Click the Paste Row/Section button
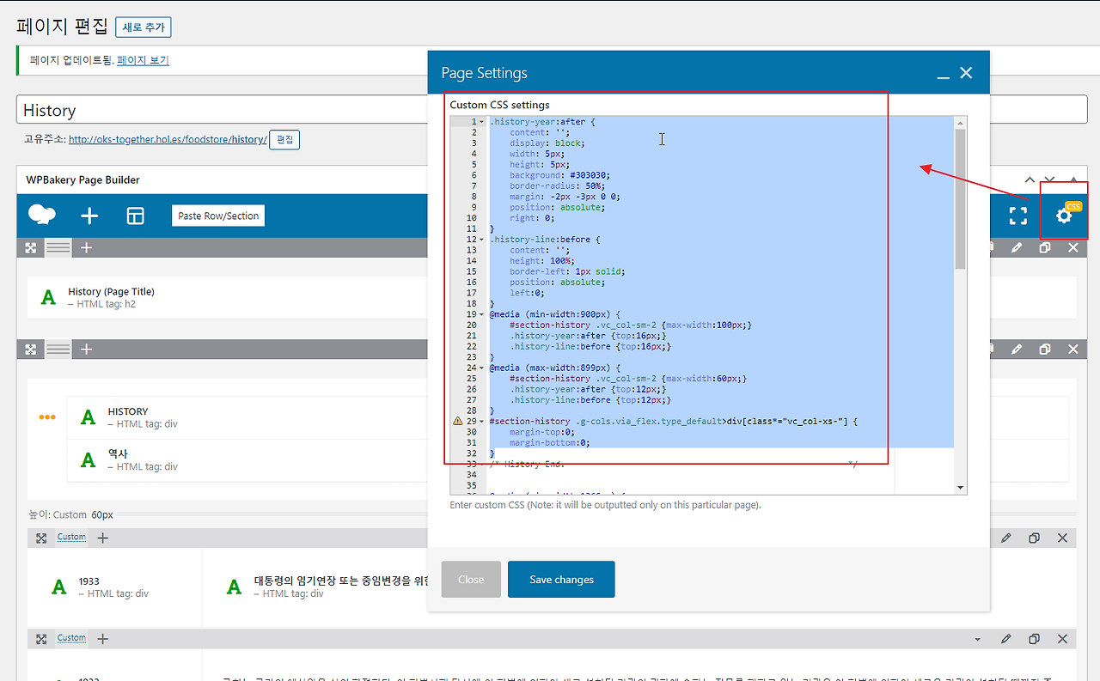The width and height of the screenshot is (1100, 681). [x=218, y=216]
